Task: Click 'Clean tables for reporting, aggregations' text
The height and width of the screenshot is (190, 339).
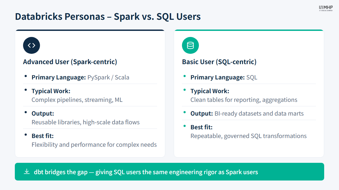Action: (244, 100)
